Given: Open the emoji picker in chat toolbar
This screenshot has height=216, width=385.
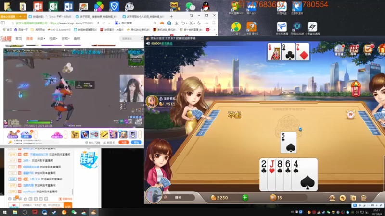Looking at the screenshot, I should coord(10,199).
